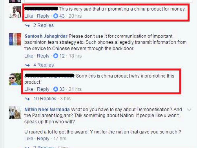
Task: Open Nithin Neel Narmada's profile name link
Action: 47,109
